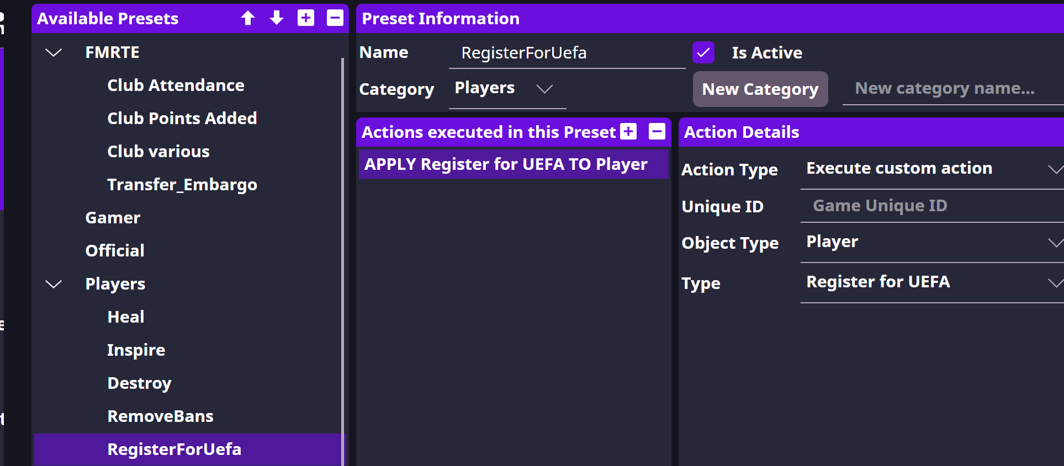
Task: Select the Club Attendance preset
Action: [x=176, y=85]
